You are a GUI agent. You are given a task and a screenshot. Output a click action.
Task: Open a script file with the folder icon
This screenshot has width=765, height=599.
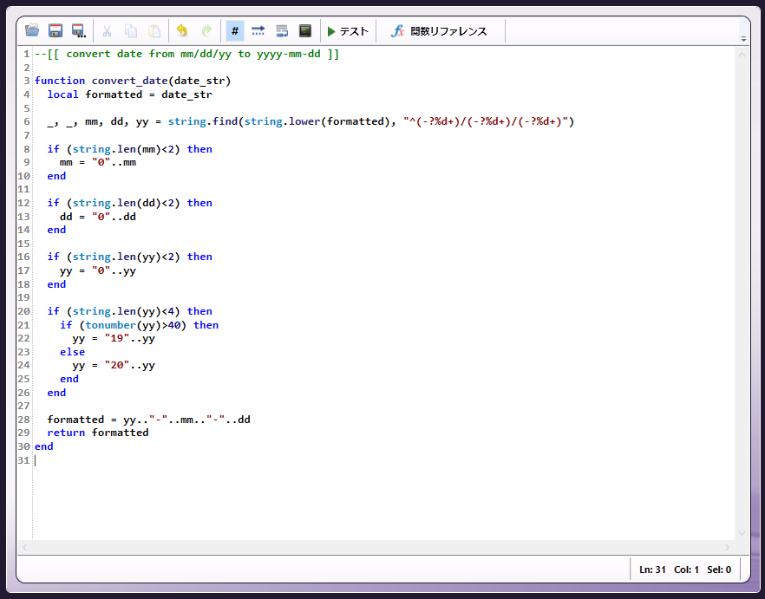coord(32,30)
